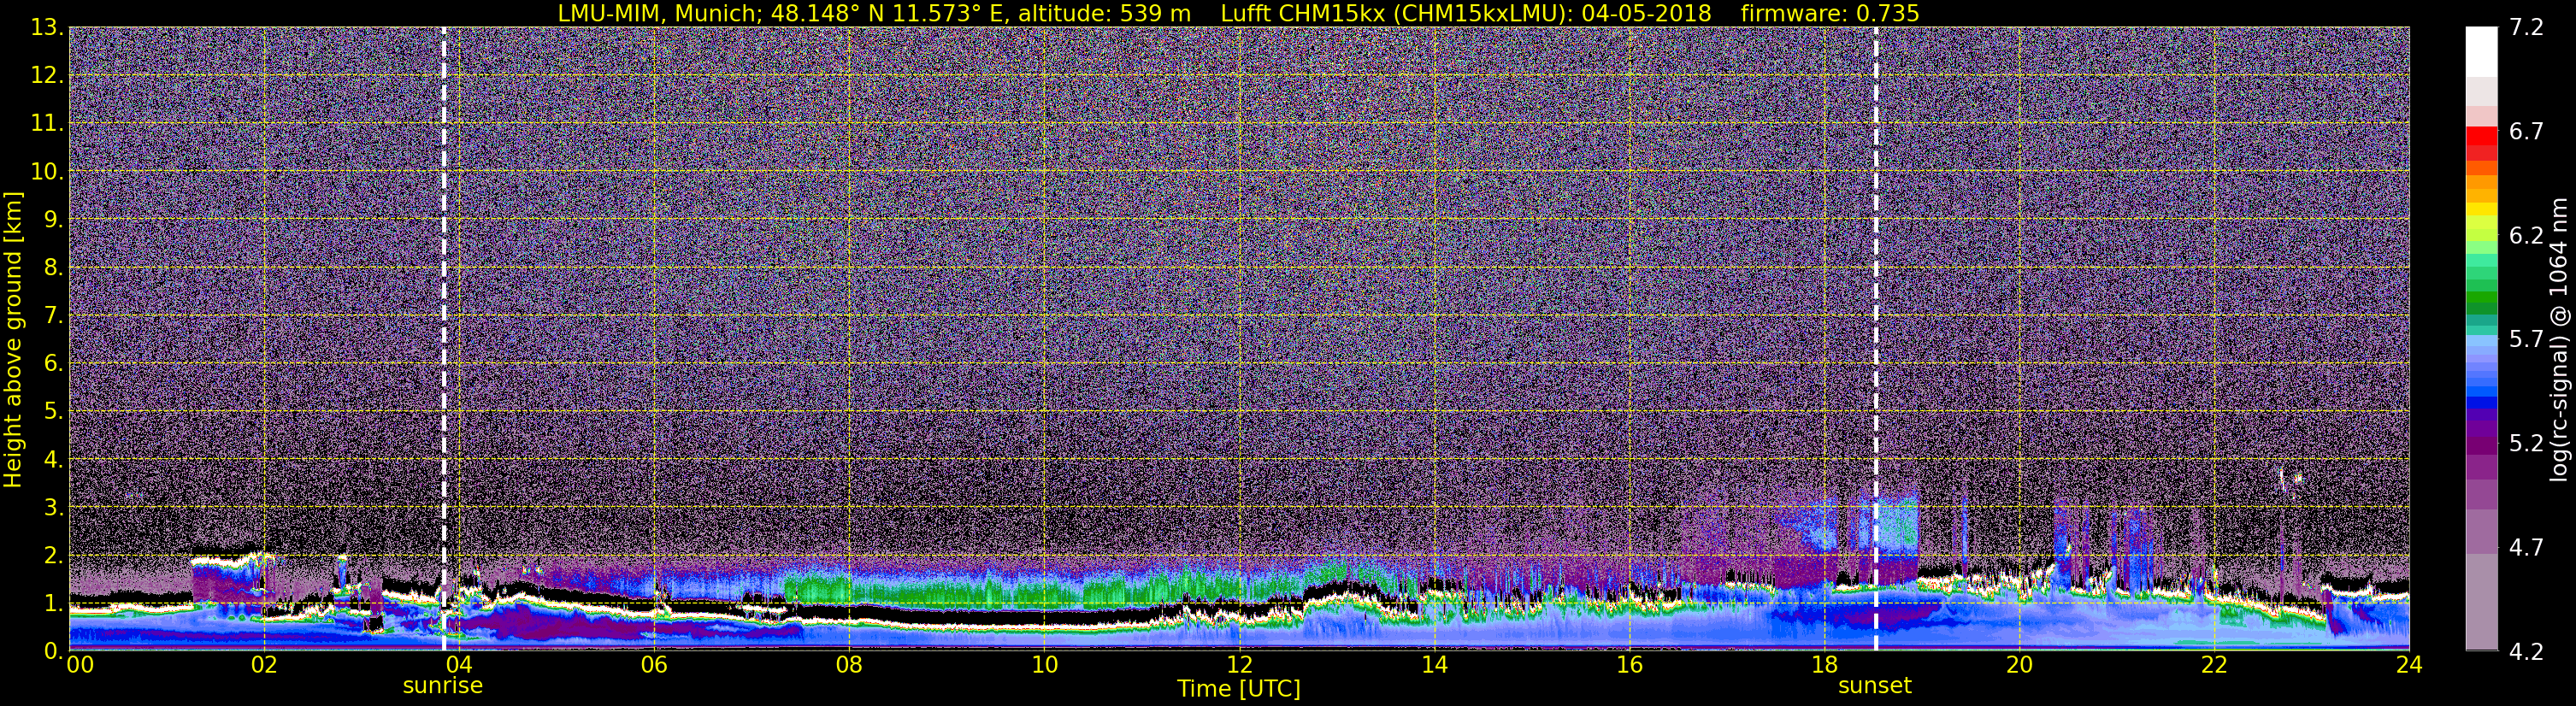Click the '4.7' colorbar value
This screenshot has width=2576, height=706.
click(2526, 547)
